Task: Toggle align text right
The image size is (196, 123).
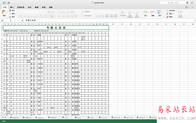Action: (67, 16)
